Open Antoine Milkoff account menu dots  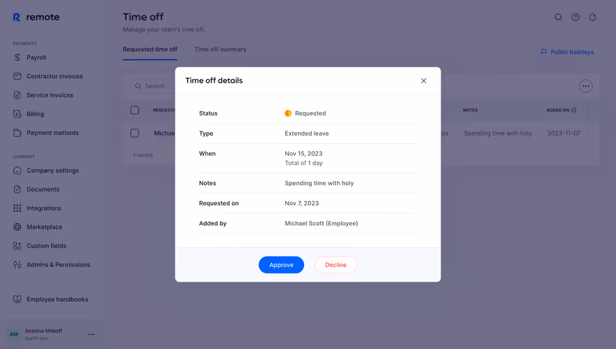click(92, 334)
